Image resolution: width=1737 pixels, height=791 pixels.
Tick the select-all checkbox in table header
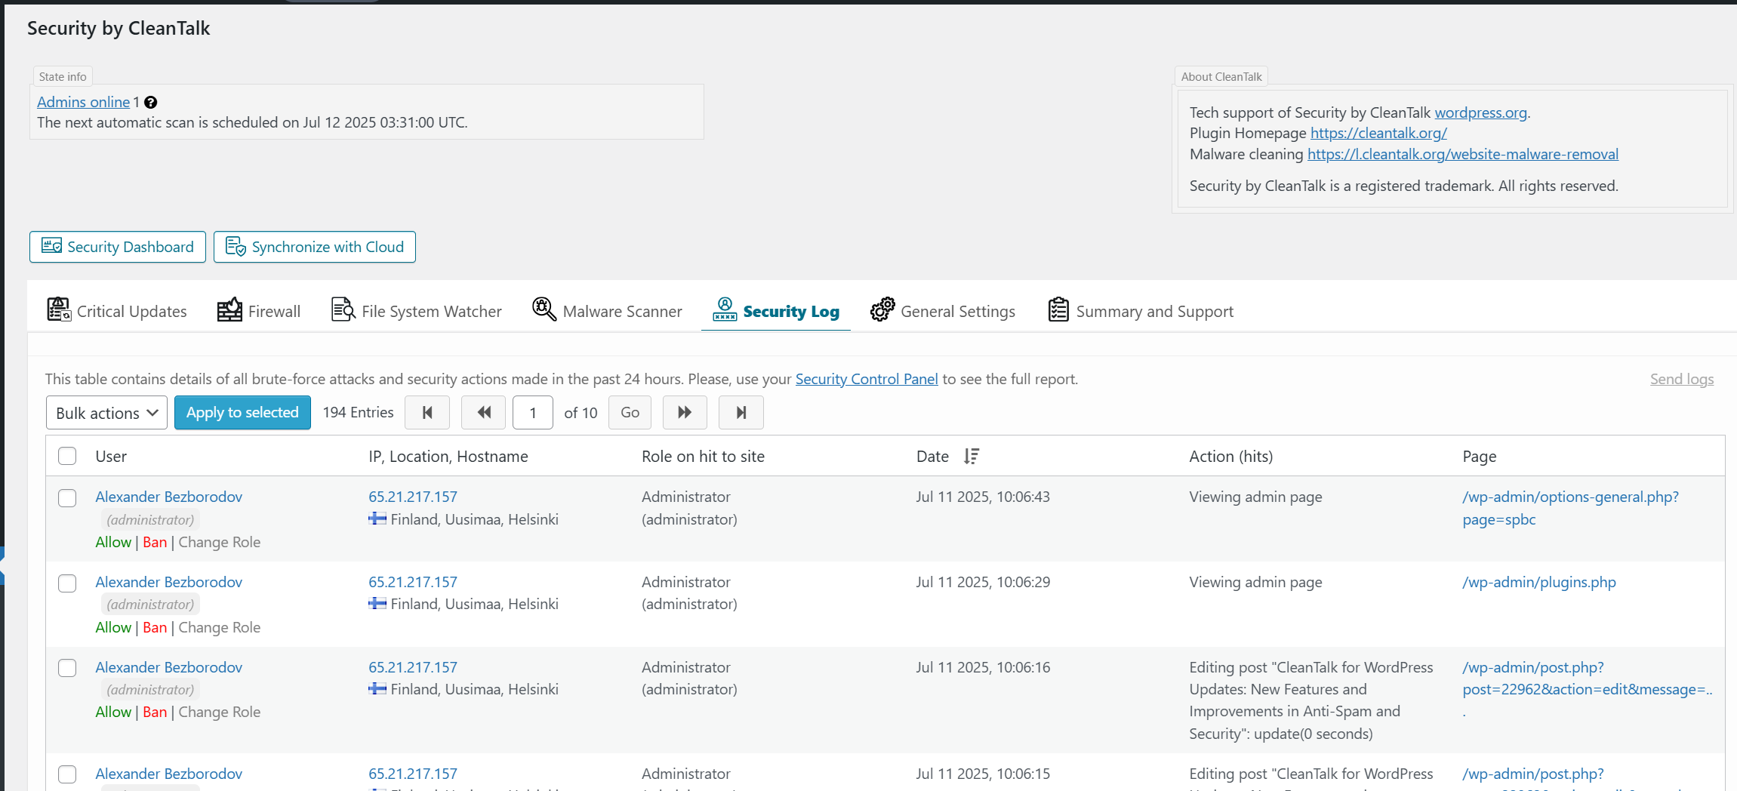pyautogui.click(x=67, y=456)
